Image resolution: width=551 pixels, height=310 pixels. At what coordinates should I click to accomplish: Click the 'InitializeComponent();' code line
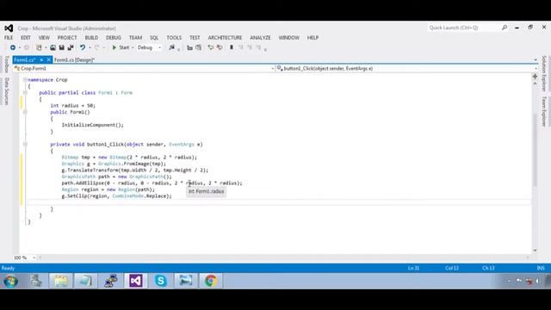coord(92,125)
